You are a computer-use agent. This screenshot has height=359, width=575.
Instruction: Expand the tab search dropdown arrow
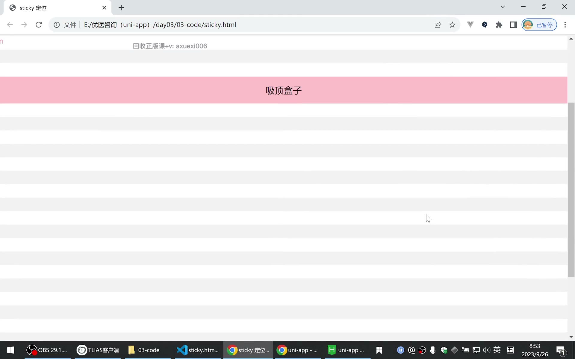[503, 7]
